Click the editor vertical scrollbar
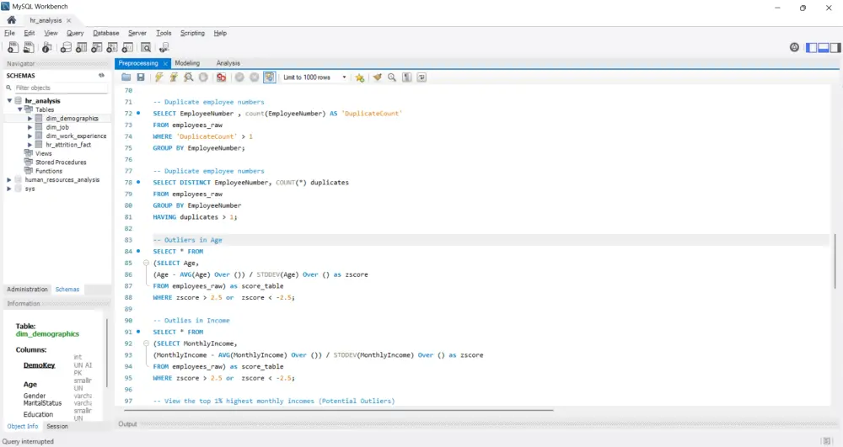 (835, 261)
